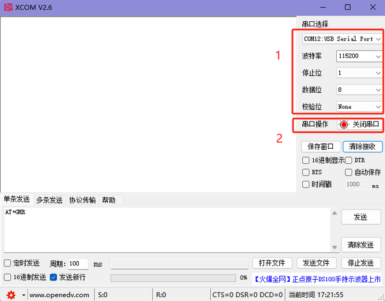Uncheck the 发送新行 checkbox
Image resolution: width=385 pixels, height=301 pixels.
tap(53, 277)
